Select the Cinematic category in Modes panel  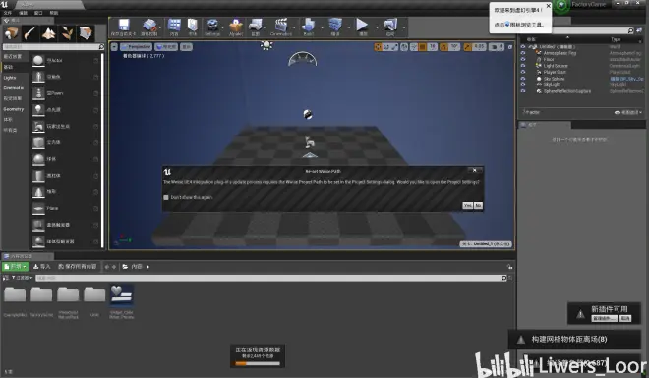[x=16, y=88]
